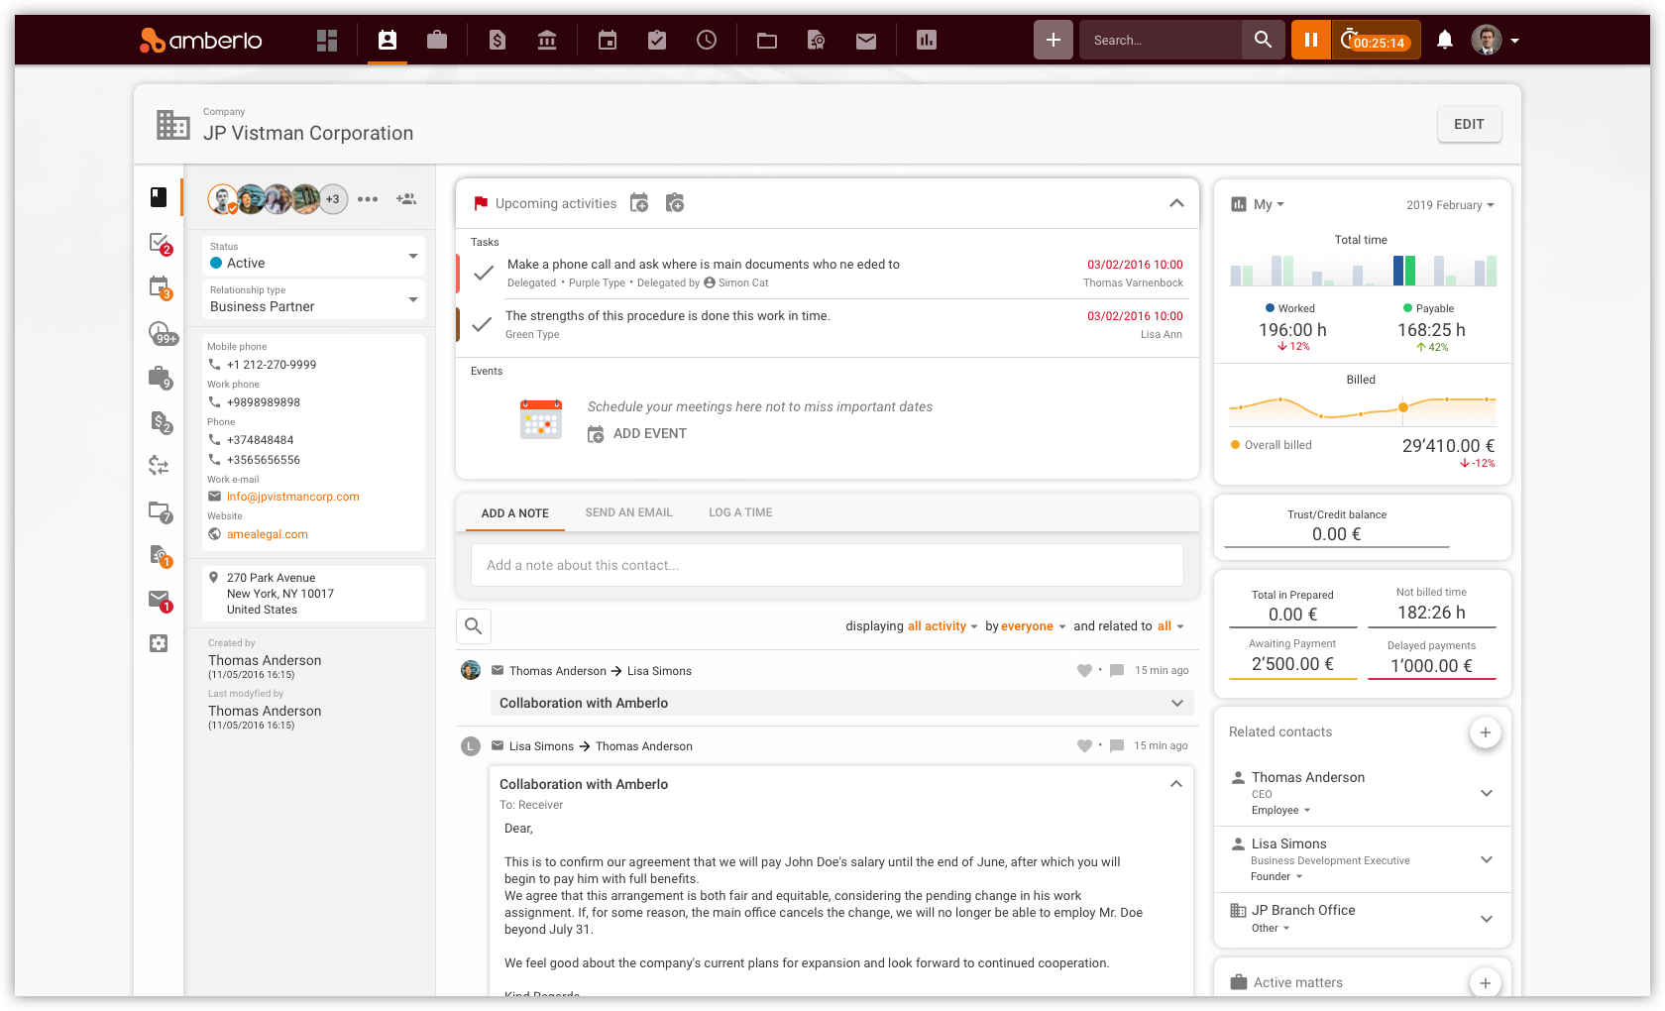Like the Thomas Anderson to Lisa Simons email

click(x=1084, y=671)
